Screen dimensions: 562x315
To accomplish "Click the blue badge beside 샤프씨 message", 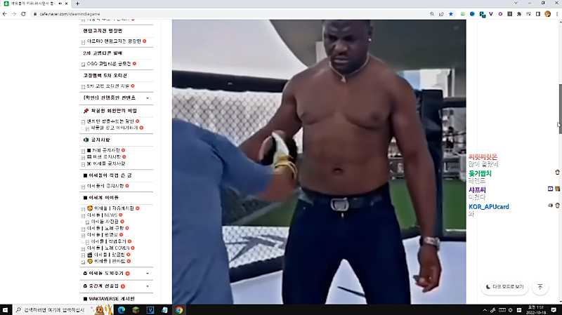I will 551,189.
